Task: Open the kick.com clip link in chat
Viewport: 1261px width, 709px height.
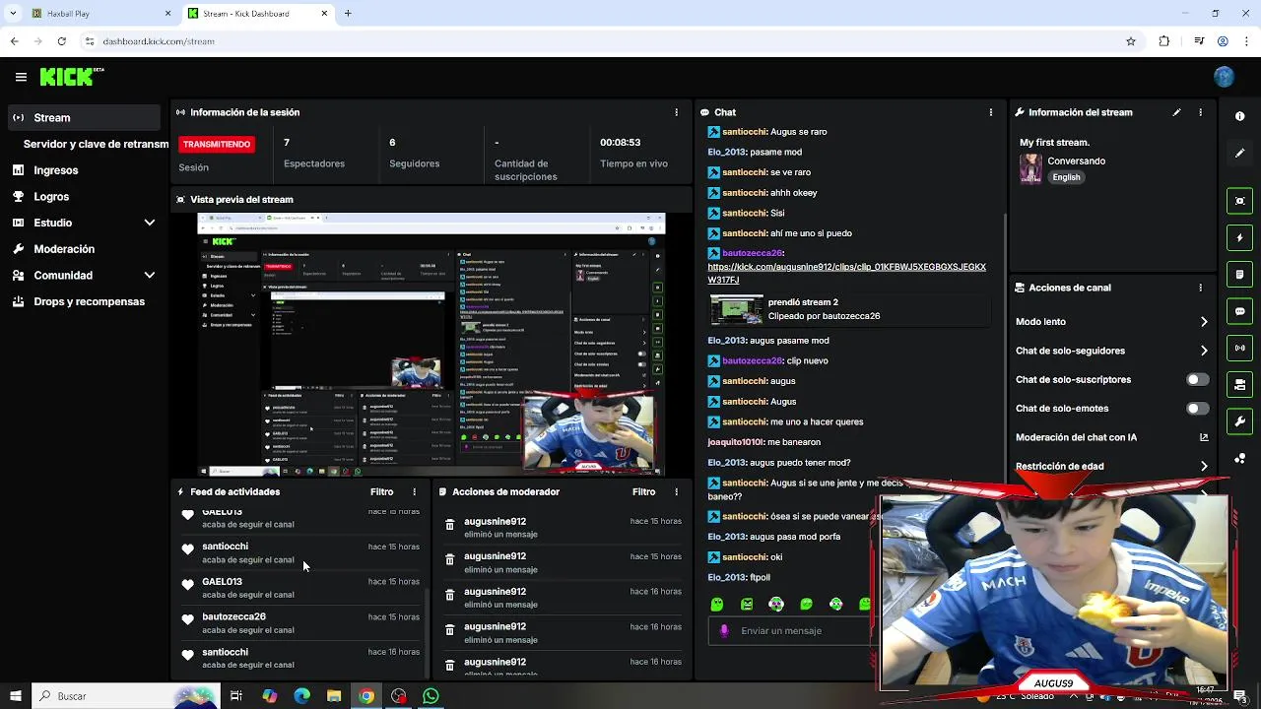Action: [846, 274]
